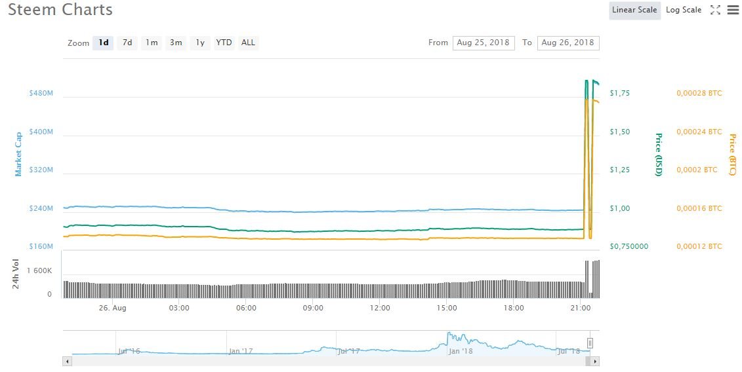This screenshot has height=372, width=742.
Task: Click Jan '17 in the navigator
Action: [241, 351]
